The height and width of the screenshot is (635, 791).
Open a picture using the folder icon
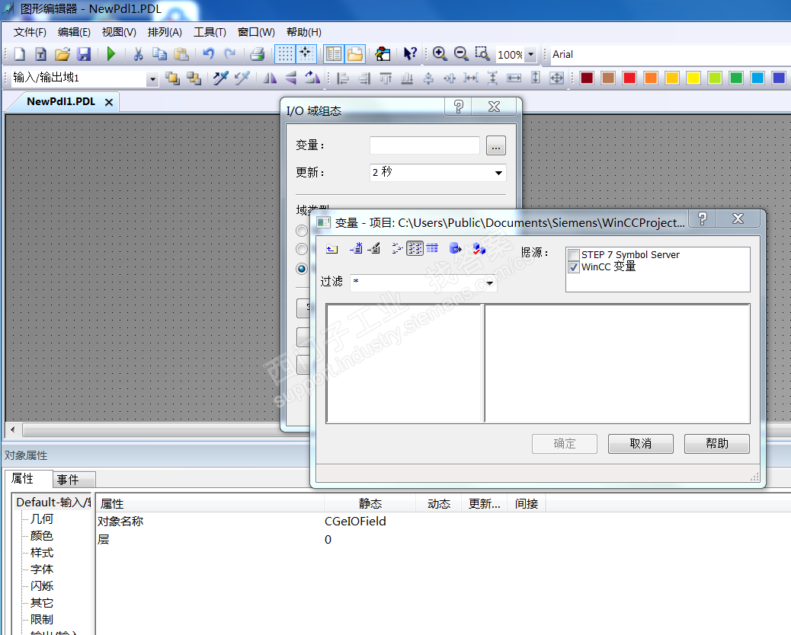click(62, 54)
